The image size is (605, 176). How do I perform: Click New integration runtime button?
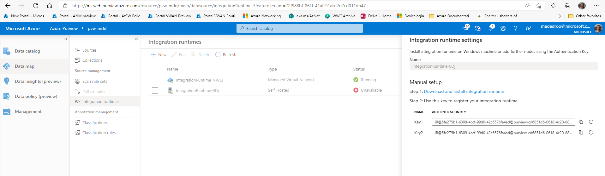coord(159,54)
